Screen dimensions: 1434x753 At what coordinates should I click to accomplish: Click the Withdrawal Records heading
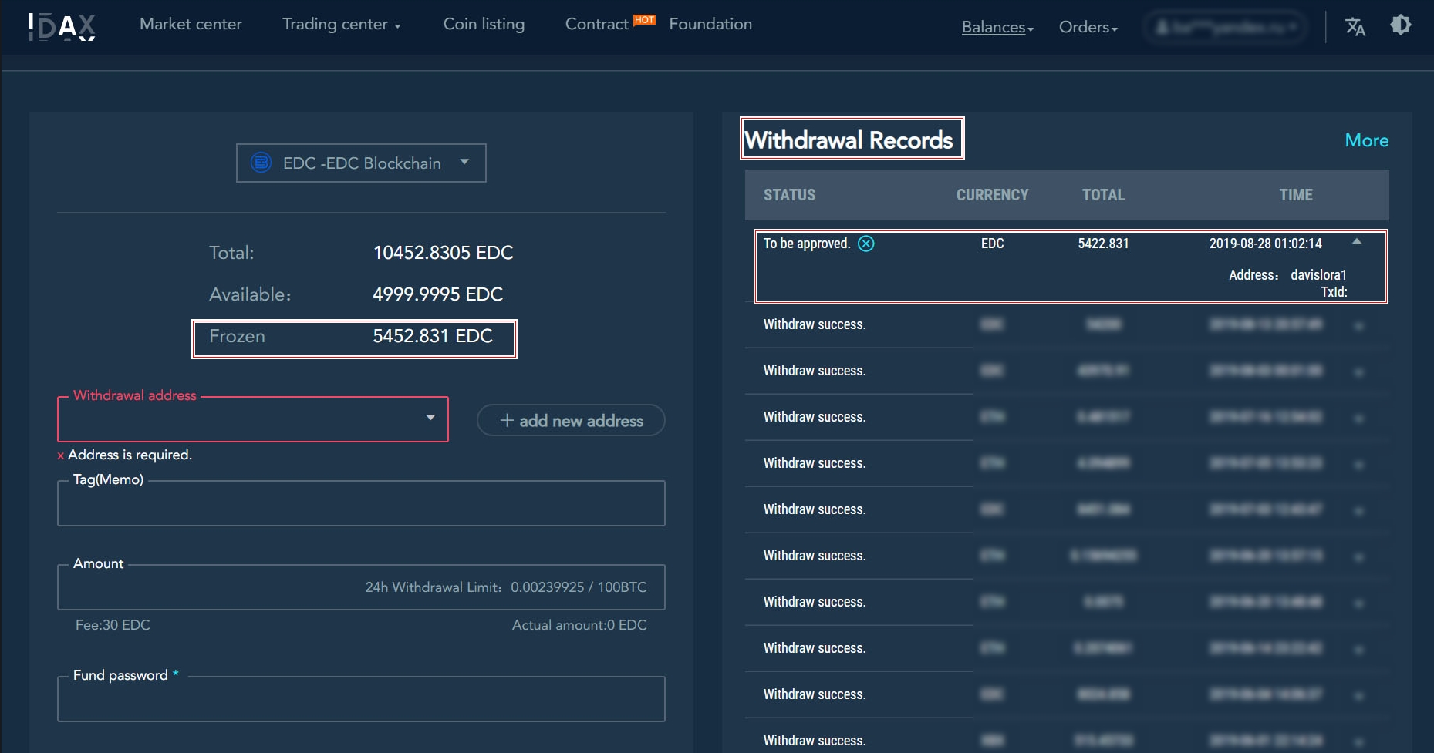tap(849, 140)
